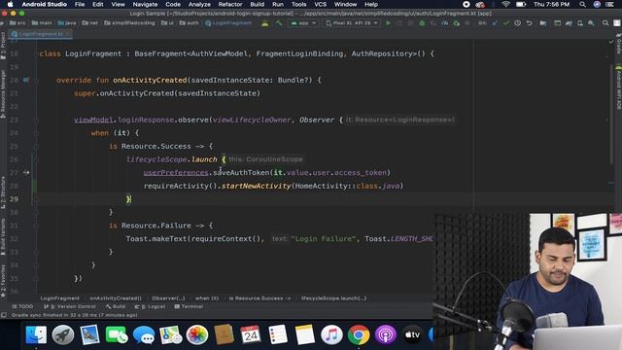Screen dimensions: 622x350
Task: Click the Git rollback undo icon
Action: 529,23
